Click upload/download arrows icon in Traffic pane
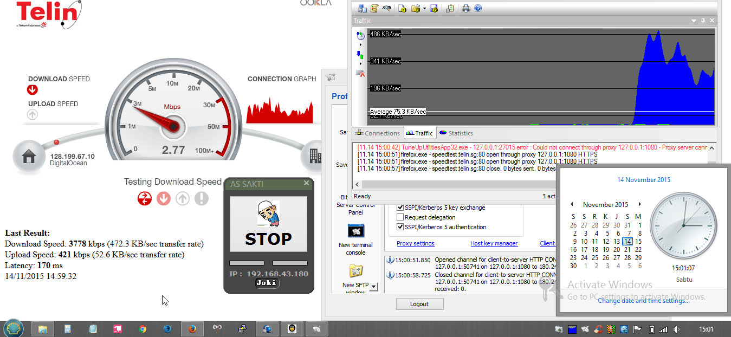The image size is (731, 337). pos(360,54)
